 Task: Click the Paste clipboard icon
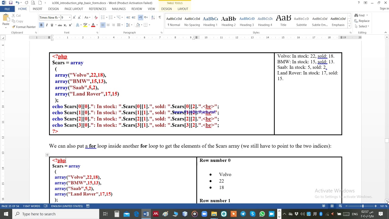click(6, 18)
